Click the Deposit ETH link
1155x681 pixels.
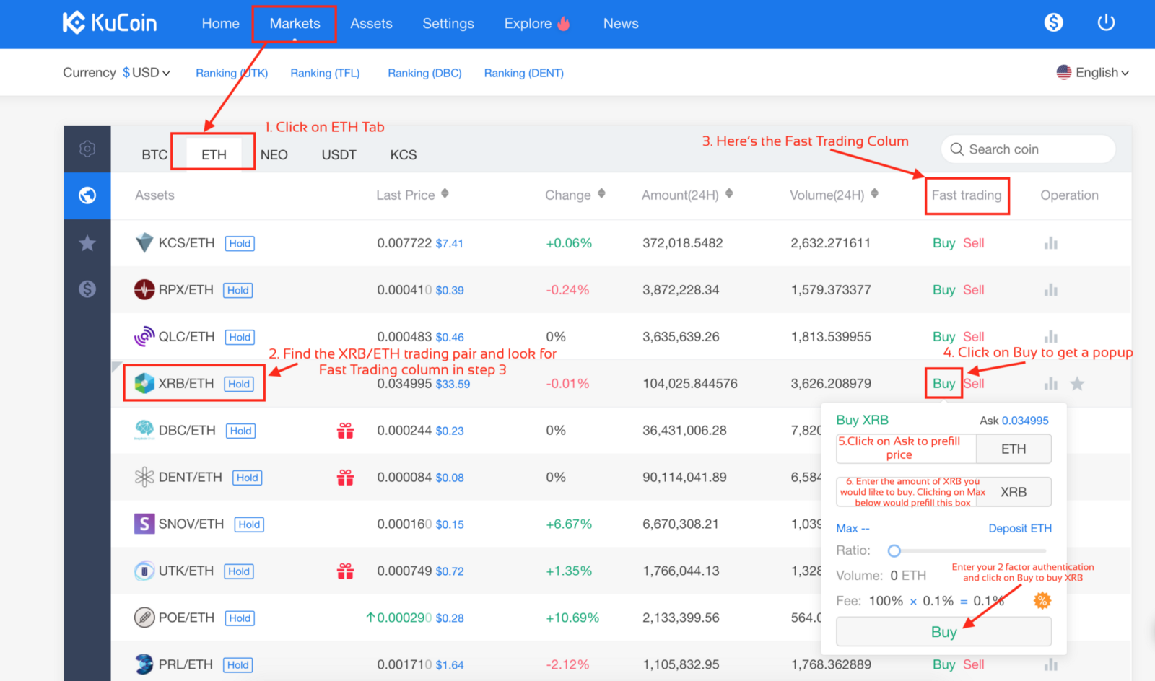coord(1020,528)
